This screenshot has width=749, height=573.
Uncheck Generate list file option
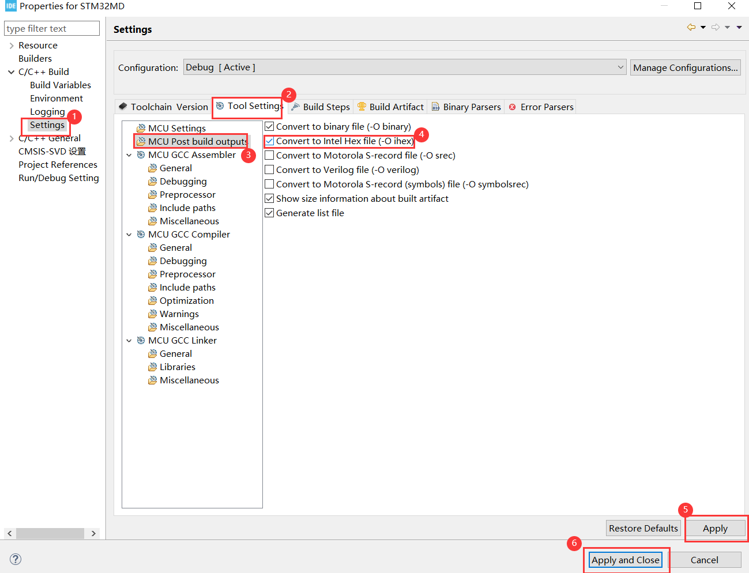tap(269, 213)
